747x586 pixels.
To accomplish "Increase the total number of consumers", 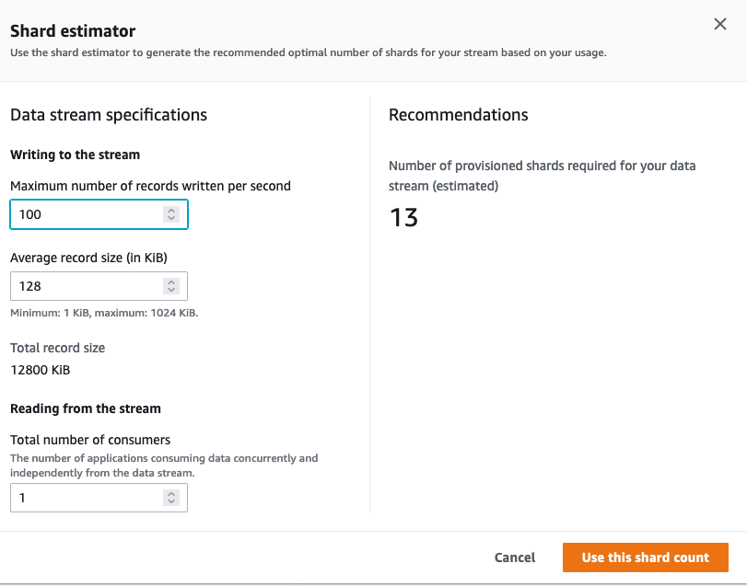I will tap(170, 494).
